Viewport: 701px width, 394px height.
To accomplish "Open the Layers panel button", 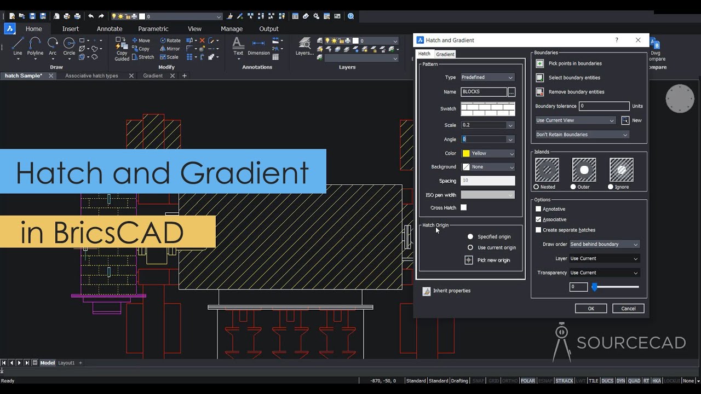I will [x=304, y=47].
